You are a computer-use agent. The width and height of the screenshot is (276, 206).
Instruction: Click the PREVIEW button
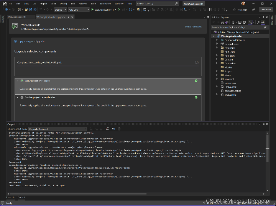point(266,10)
